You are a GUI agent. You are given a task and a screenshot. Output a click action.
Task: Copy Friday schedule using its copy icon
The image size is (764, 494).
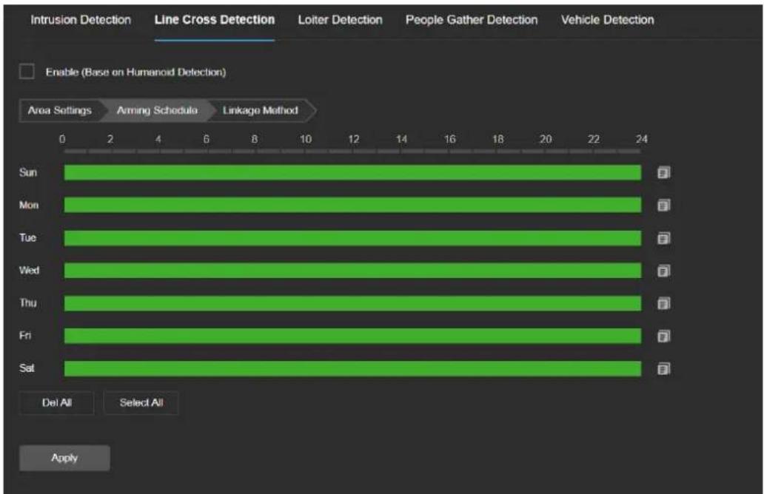663,336
